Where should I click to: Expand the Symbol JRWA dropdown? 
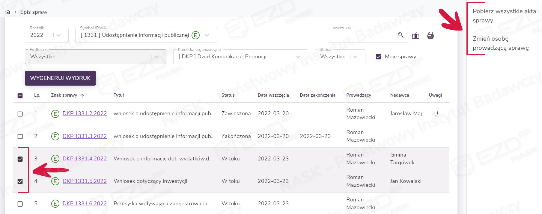point(207,35)
